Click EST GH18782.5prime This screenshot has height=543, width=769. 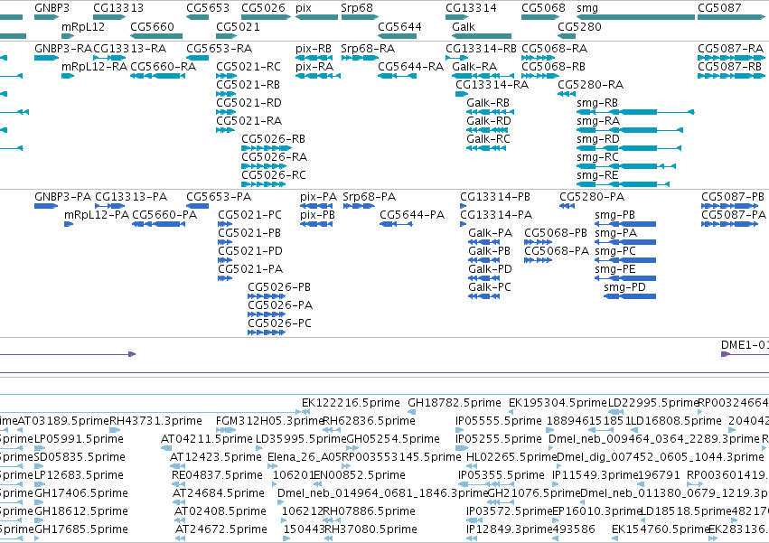(x=455, y=403)
